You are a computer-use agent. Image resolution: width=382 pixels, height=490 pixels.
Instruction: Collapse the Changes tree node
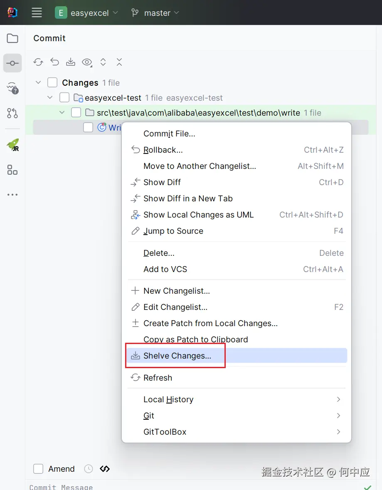coord(38,82)
